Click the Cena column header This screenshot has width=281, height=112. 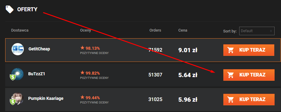coord(183,30)
